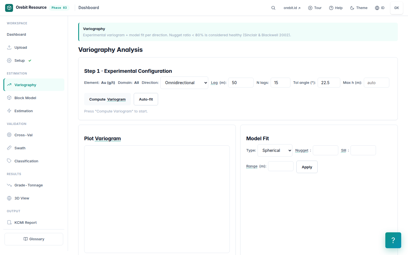Click the Tour play-circle icon
Image resolution: width=408 pixels, height=255 pixels.
click(x=310, y=8)
